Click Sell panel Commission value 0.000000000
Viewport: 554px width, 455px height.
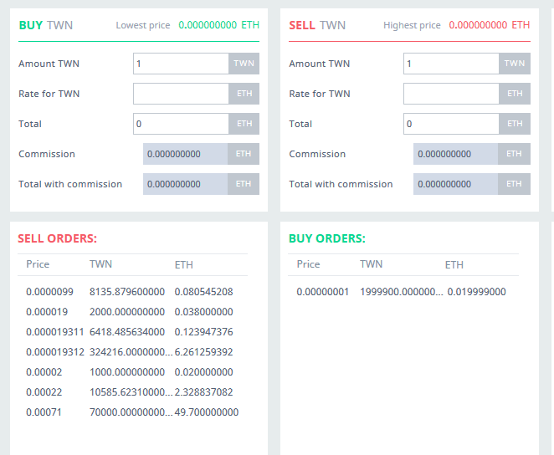coord(456,154)
